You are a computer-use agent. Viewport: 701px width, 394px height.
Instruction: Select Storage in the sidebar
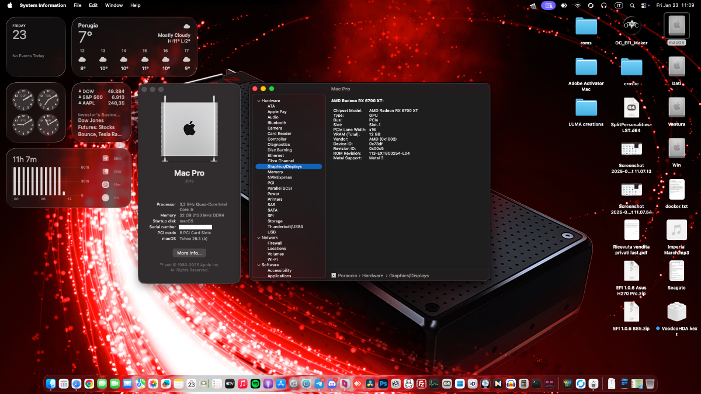275,221
